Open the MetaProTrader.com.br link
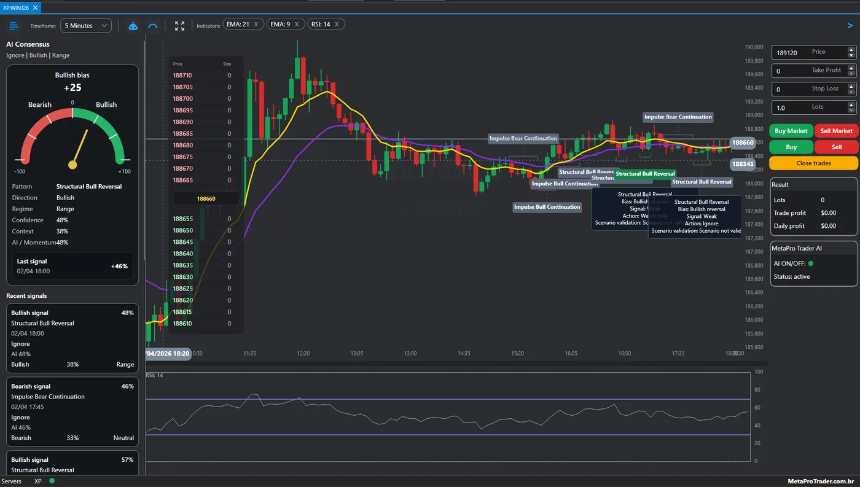Viewport: 860px width, 487px height. coord(821,481)
